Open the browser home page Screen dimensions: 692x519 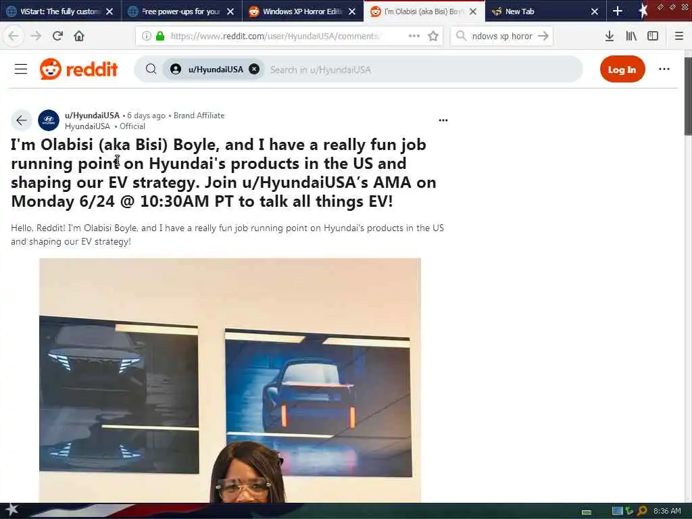(x=79, y=36)
